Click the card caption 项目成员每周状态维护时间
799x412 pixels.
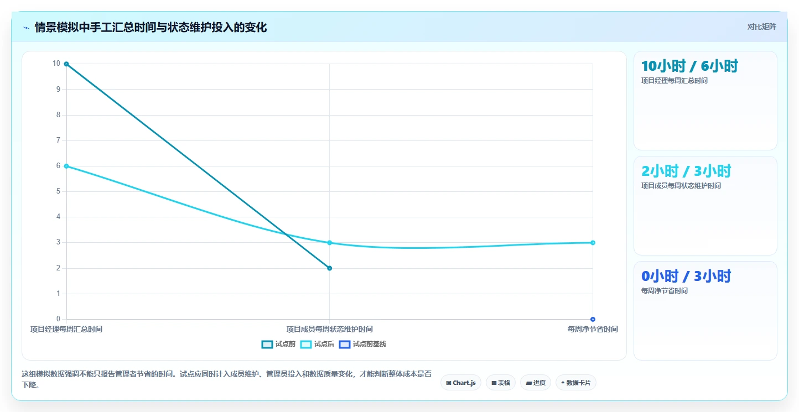point(681,186)
